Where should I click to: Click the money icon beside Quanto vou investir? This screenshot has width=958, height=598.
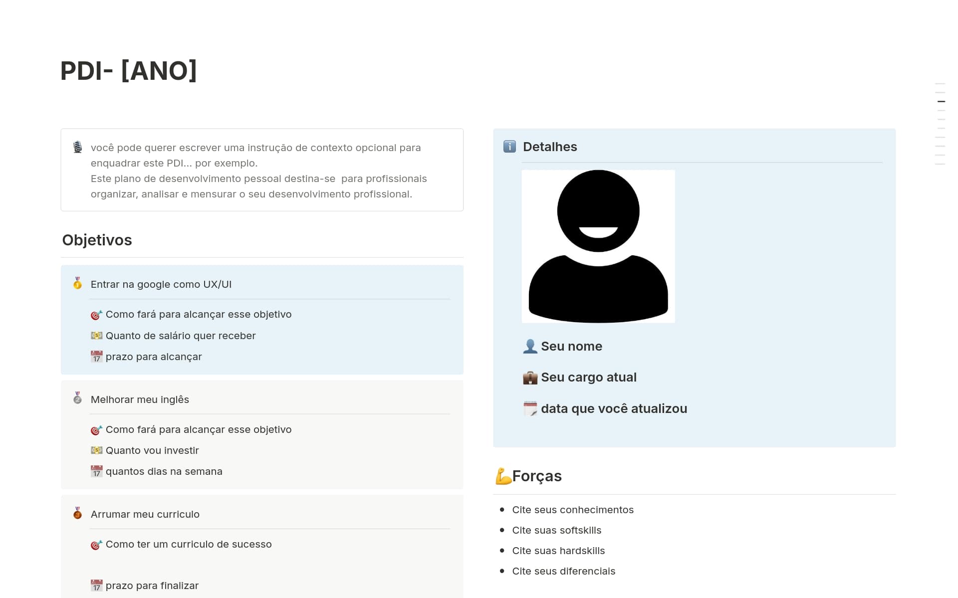point(96,450)
